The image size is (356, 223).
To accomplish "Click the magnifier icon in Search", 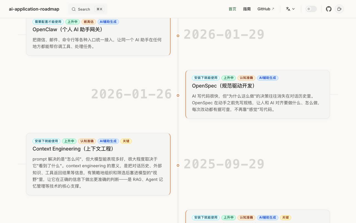I will 74,9.
